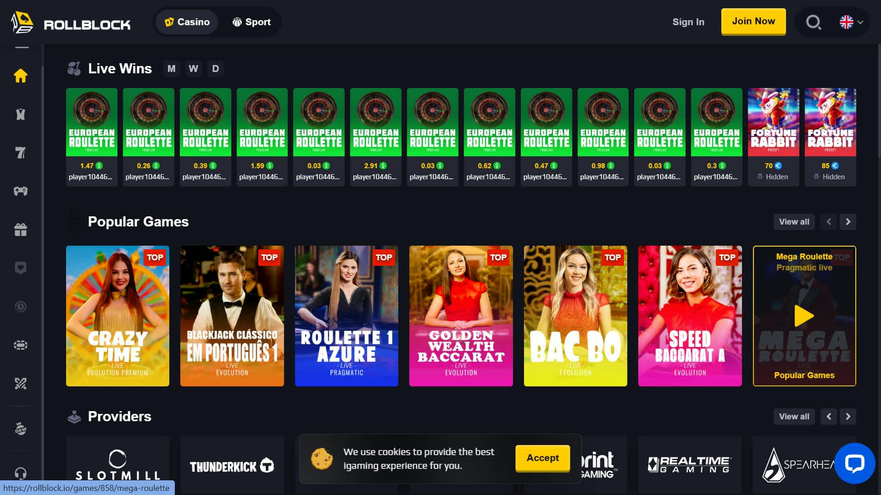Toggle Live Wins weekly filter W
This screenshot has height=495, width=881.
tap(193, 69)
